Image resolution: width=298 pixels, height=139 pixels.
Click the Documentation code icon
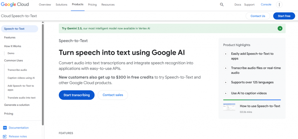5,128
